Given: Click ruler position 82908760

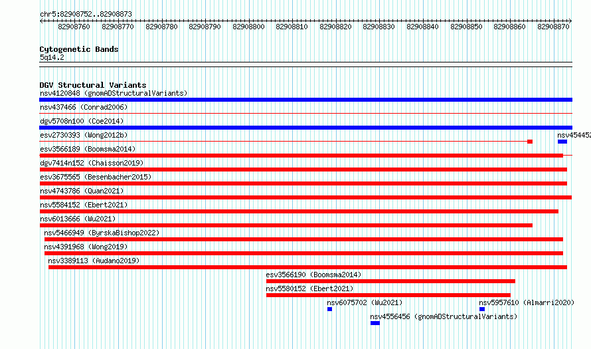Looking at the screenshot, I should tap(74, 27).
